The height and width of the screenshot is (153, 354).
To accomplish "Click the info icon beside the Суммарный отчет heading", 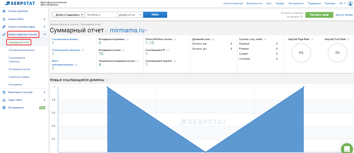I will pyautogui.click(x=106, y=31).
